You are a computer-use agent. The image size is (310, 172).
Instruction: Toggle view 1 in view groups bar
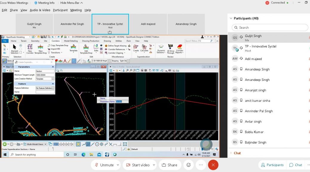click(x=55, y=144)
